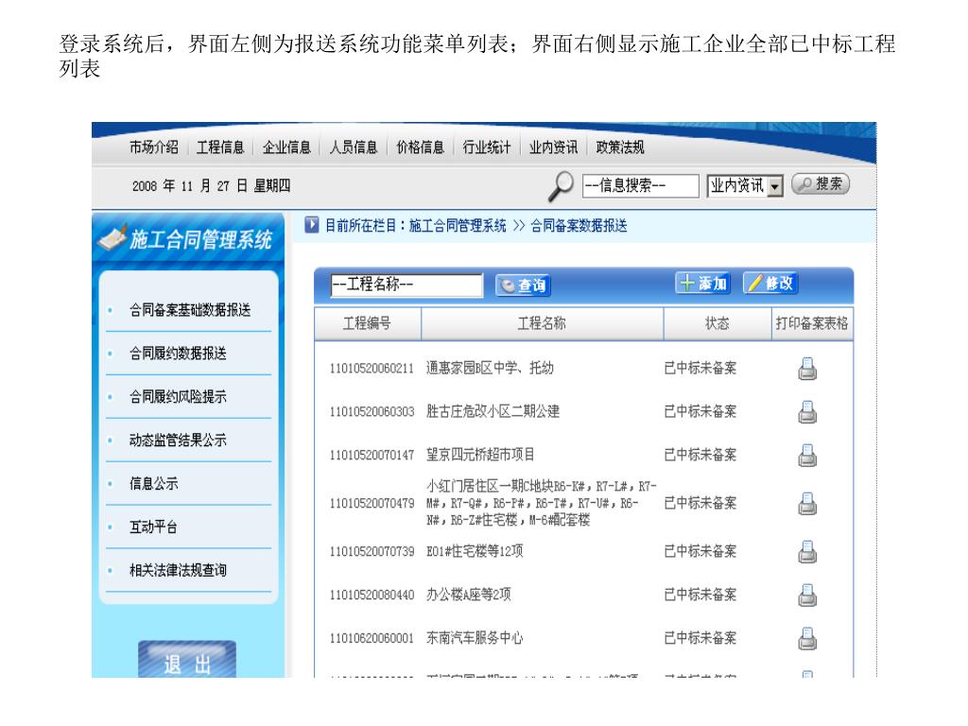Click the 退出 logout button
The image size is (968, 726).
(187, 662)
